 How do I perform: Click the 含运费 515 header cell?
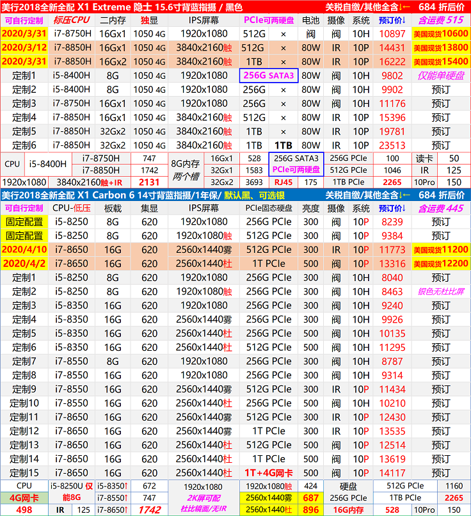(x=440, y=20)
